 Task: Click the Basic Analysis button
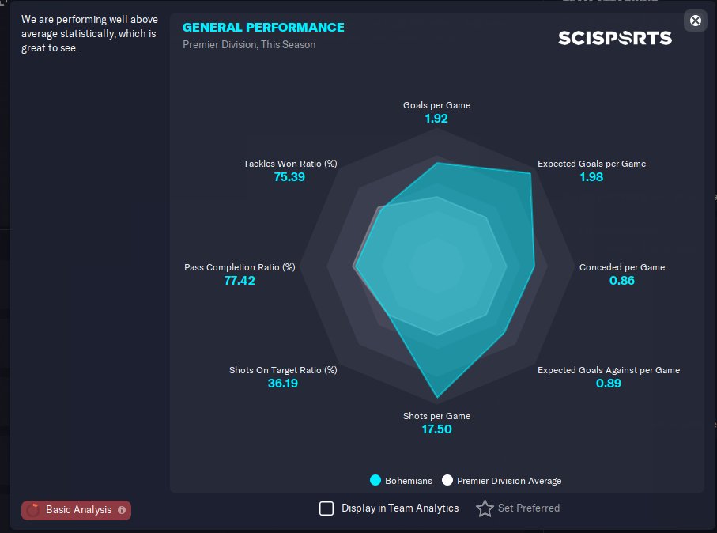tap(76, 510)
